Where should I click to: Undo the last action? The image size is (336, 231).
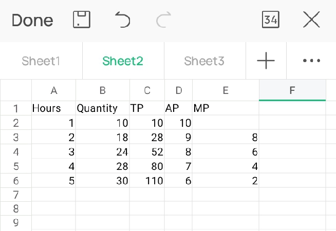[x=122, y=20]
